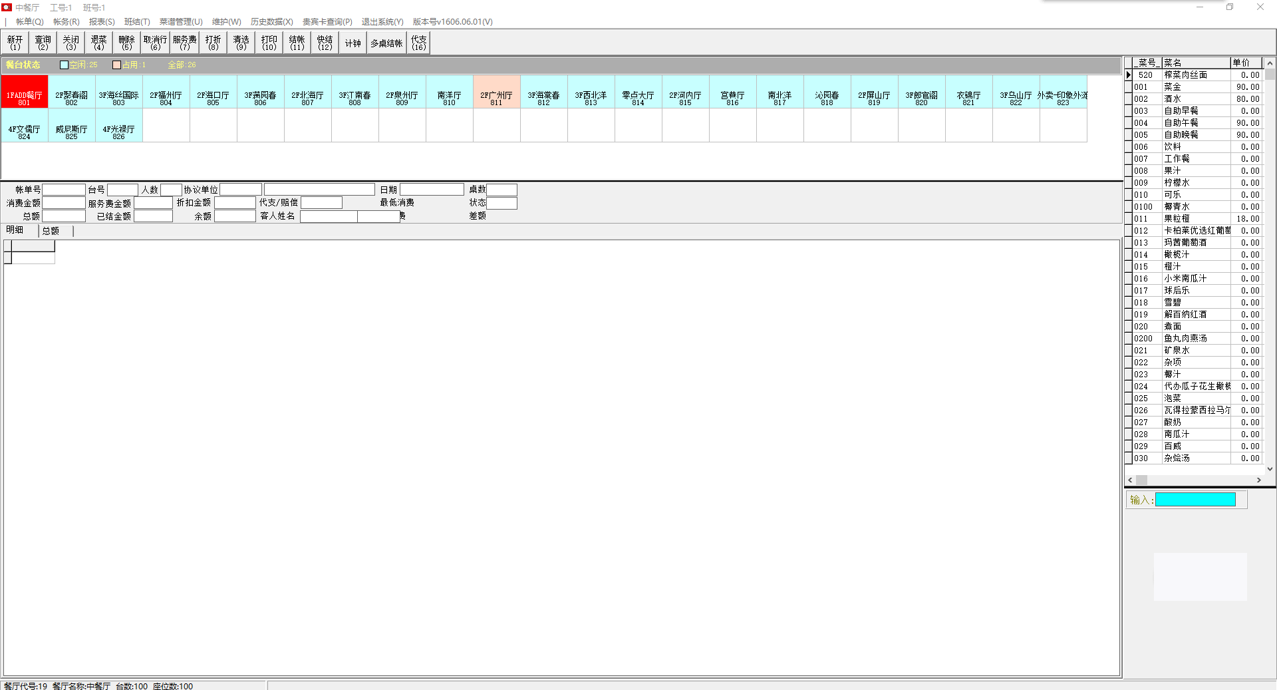Click the 结帐(11) checkout toolbar button
Viewport: 1277px width, 690px height.
[297, 43]
